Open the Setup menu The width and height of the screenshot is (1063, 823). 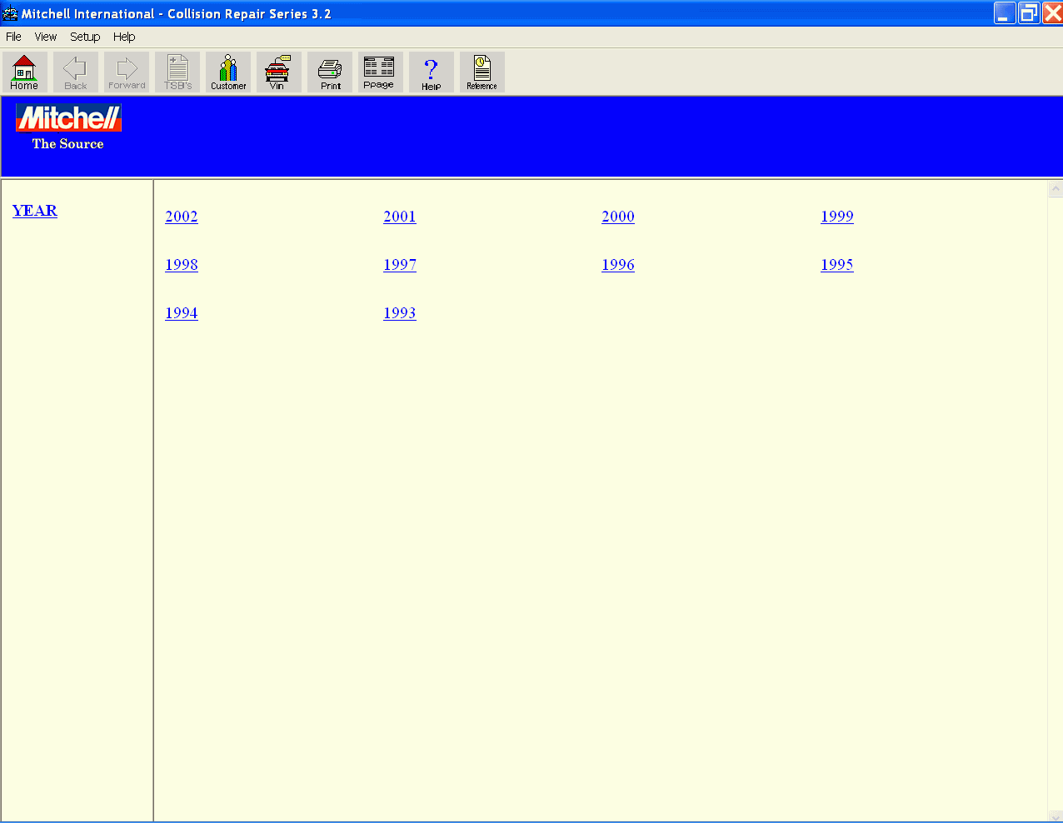click(85, 37)
